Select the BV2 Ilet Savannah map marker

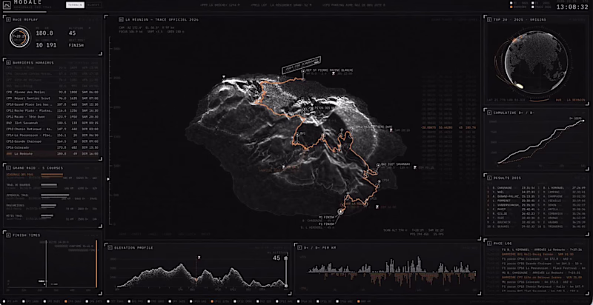click(378, 165)
